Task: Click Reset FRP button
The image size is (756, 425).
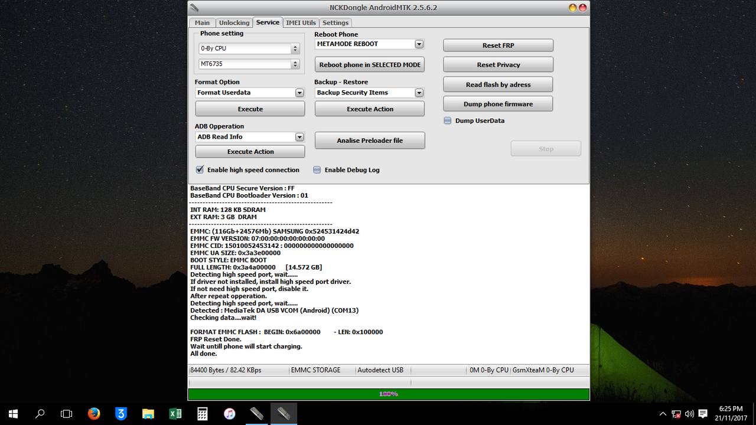Action: (x=498, y=45)
